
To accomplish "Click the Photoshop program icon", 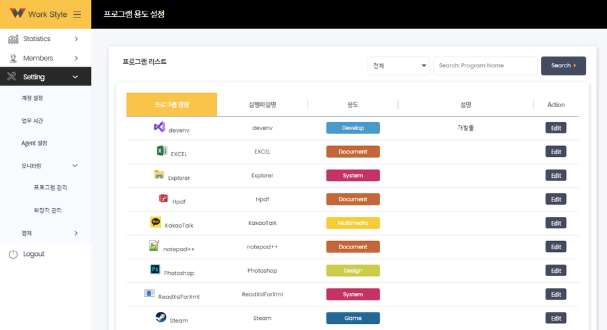I will click(155, 269).
